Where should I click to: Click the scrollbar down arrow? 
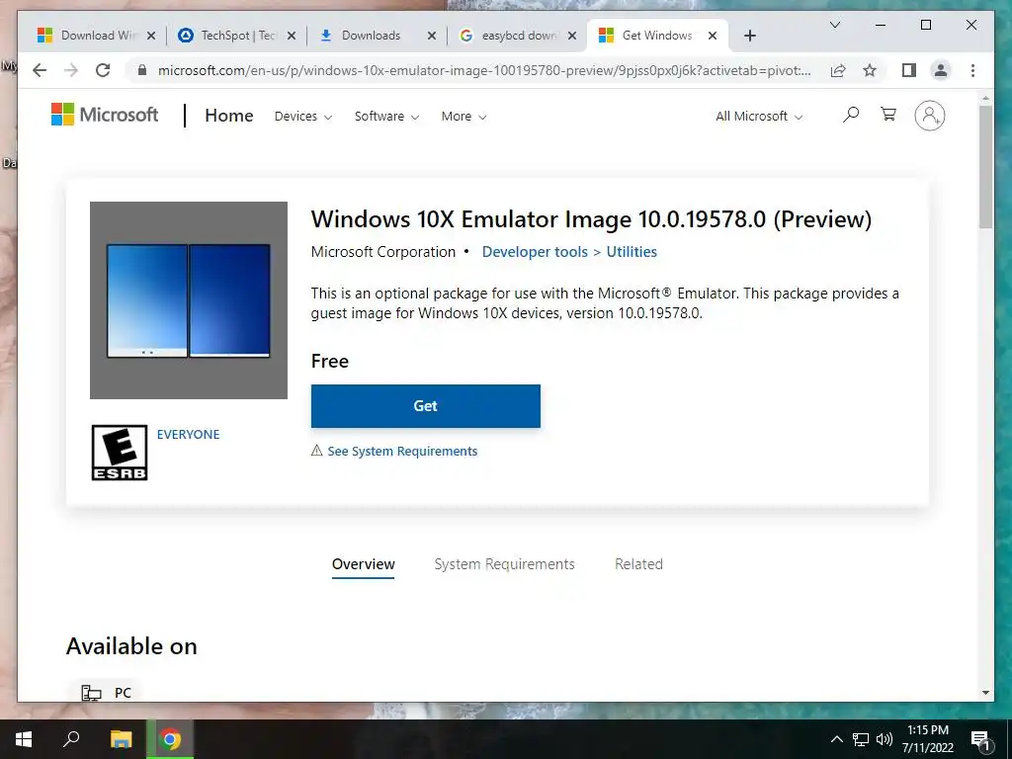(x=985, y=693)
